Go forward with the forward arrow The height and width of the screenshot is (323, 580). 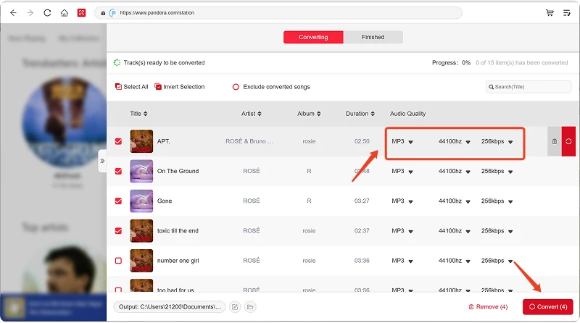pos(30,13)
